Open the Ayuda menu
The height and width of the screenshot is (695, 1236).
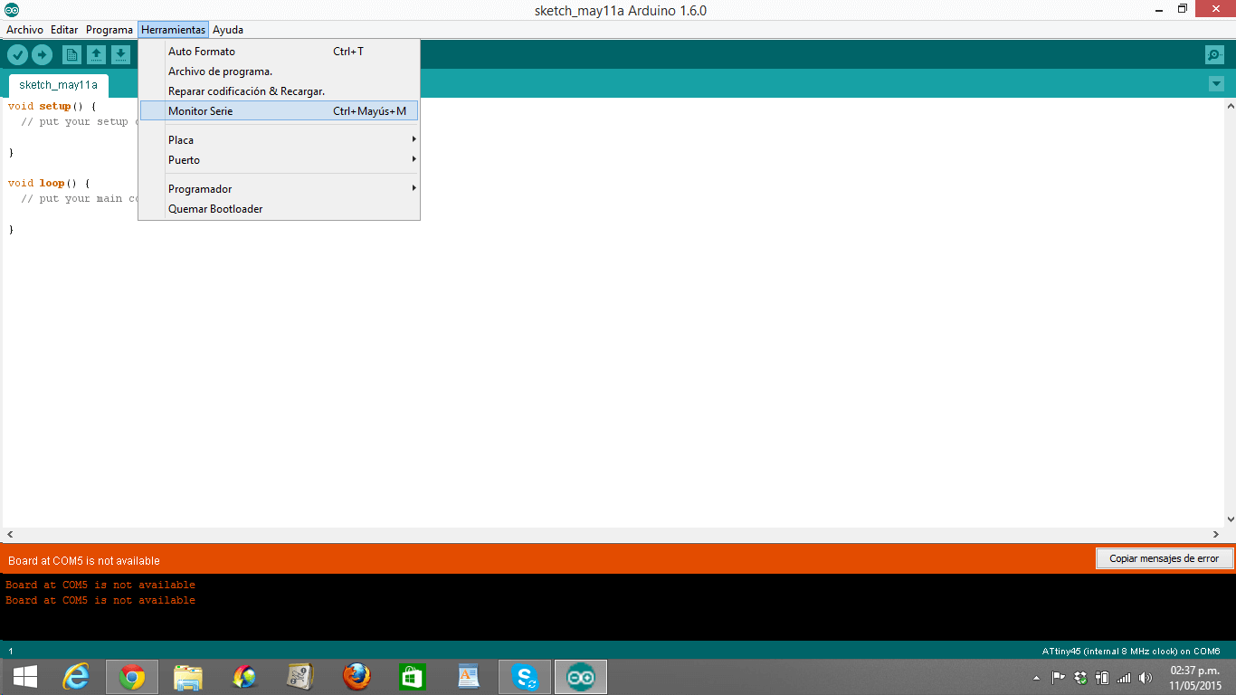coord(228,30)
